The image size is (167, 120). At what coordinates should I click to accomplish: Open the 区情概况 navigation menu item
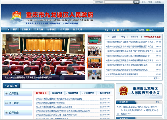click(26, 30)
